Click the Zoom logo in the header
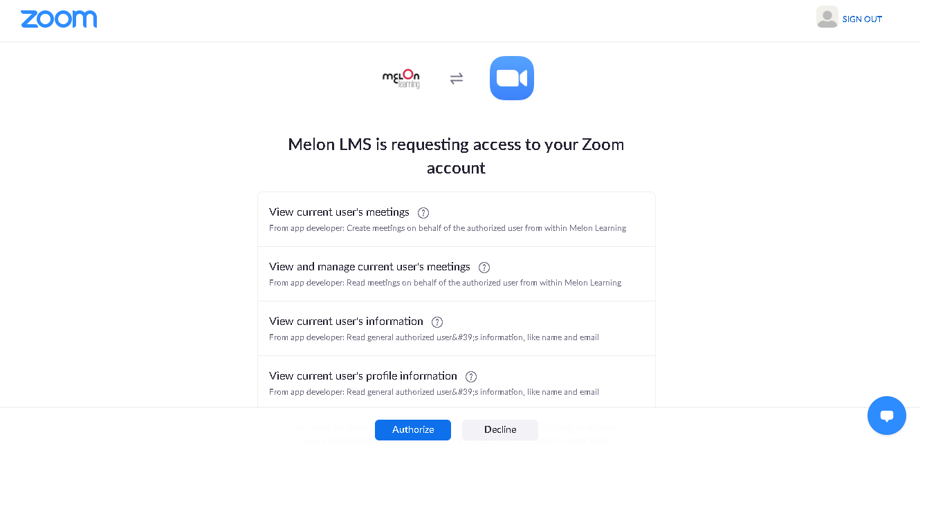The image size is (945, 531). click(59, 19)
